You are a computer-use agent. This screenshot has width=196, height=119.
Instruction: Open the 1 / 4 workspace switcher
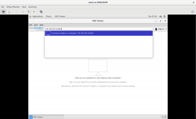pyautogui.click(x=164, y=117)
